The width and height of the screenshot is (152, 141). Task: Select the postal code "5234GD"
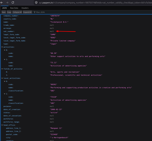tap(54, 134)
